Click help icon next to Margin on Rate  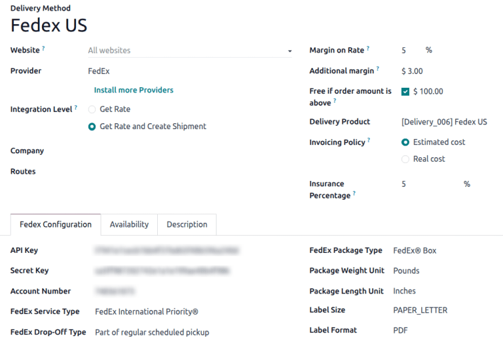(x=368, y=48)
